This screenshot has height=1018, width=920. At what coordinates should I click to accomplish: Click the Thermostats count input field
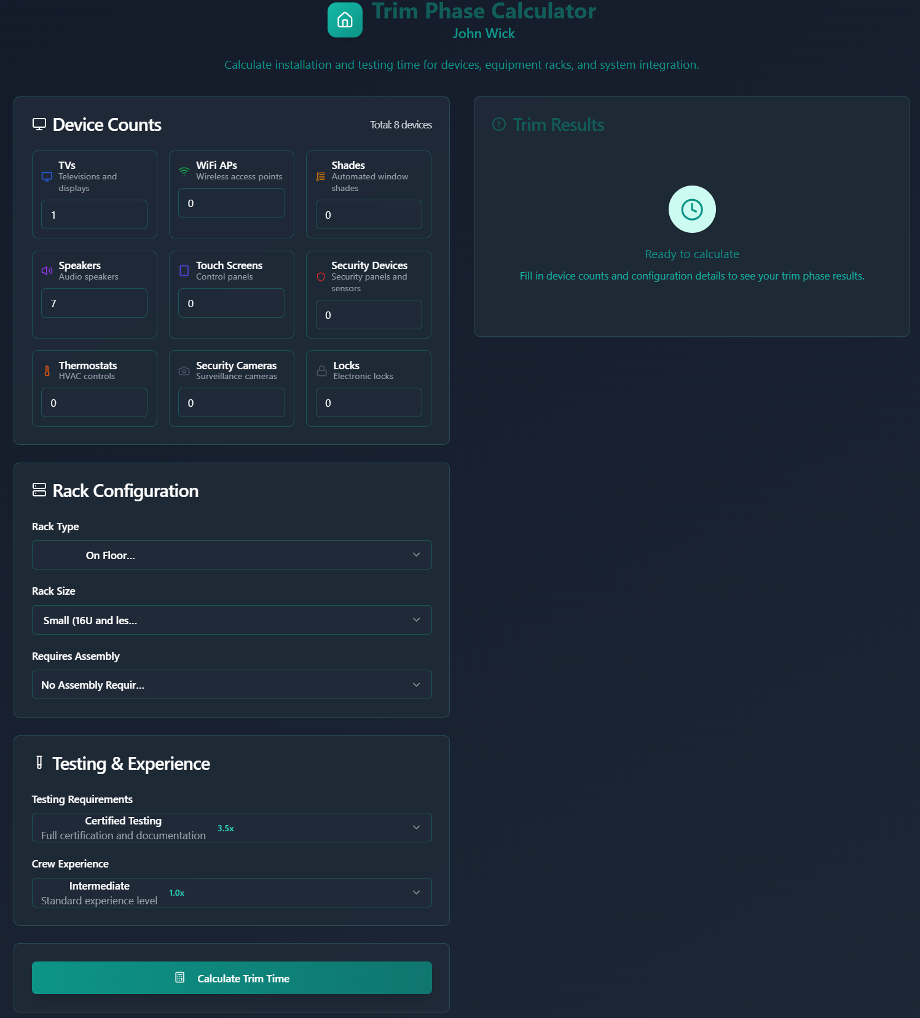(x=94, y=403)
